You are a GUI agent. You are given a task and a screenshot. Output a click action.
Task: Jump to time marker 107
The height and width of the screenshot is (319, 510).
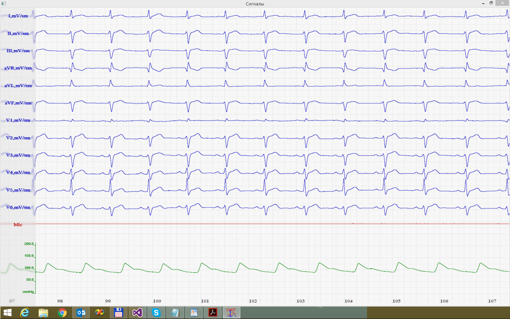[x=492, y=301]
